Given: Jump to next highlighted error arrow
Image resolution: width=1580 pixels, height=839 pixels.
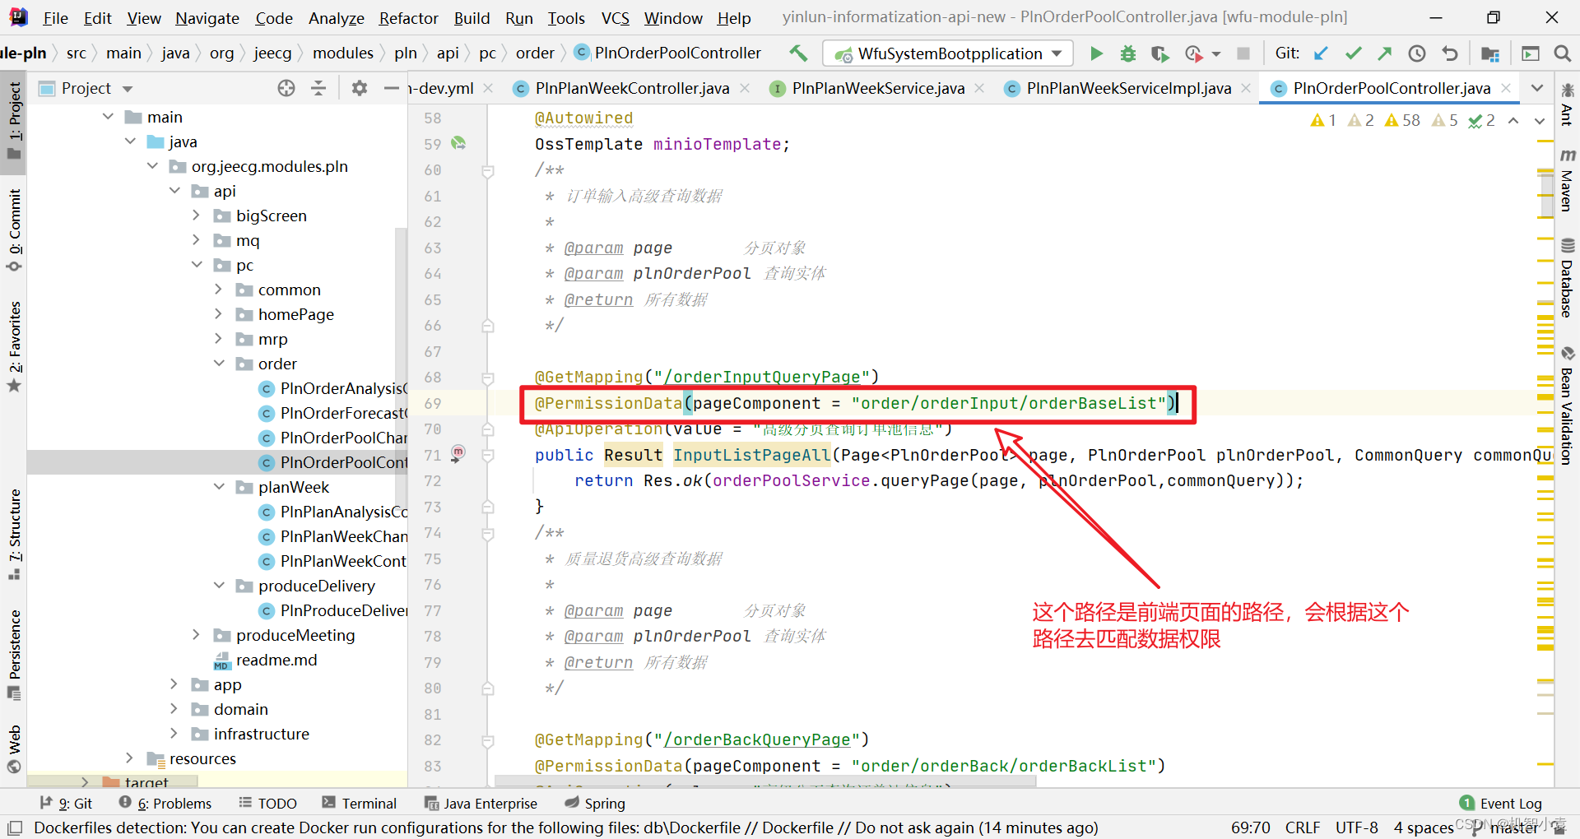Looking at the screenshot, I should point(1540,121).
